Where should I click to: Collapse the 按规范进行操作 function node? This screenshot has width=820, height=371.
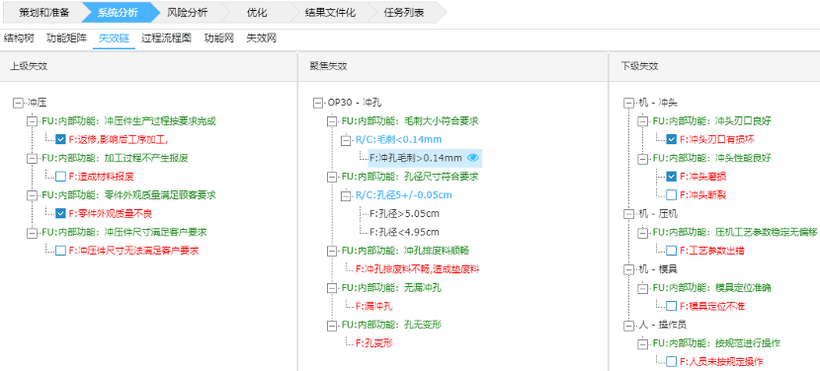[x=643, y=343]
